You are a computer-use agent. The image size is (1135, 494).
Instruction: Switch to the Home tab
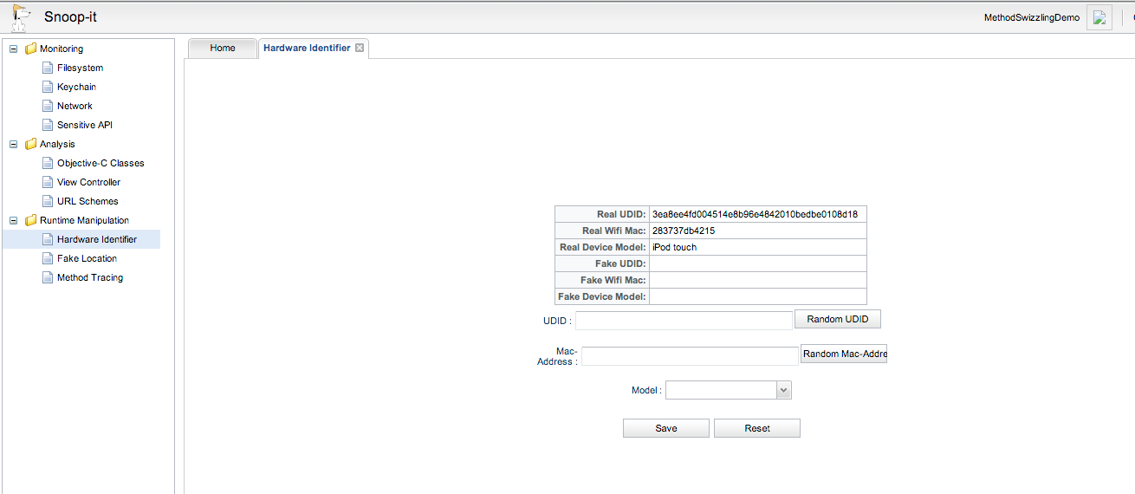pos(223,48)
